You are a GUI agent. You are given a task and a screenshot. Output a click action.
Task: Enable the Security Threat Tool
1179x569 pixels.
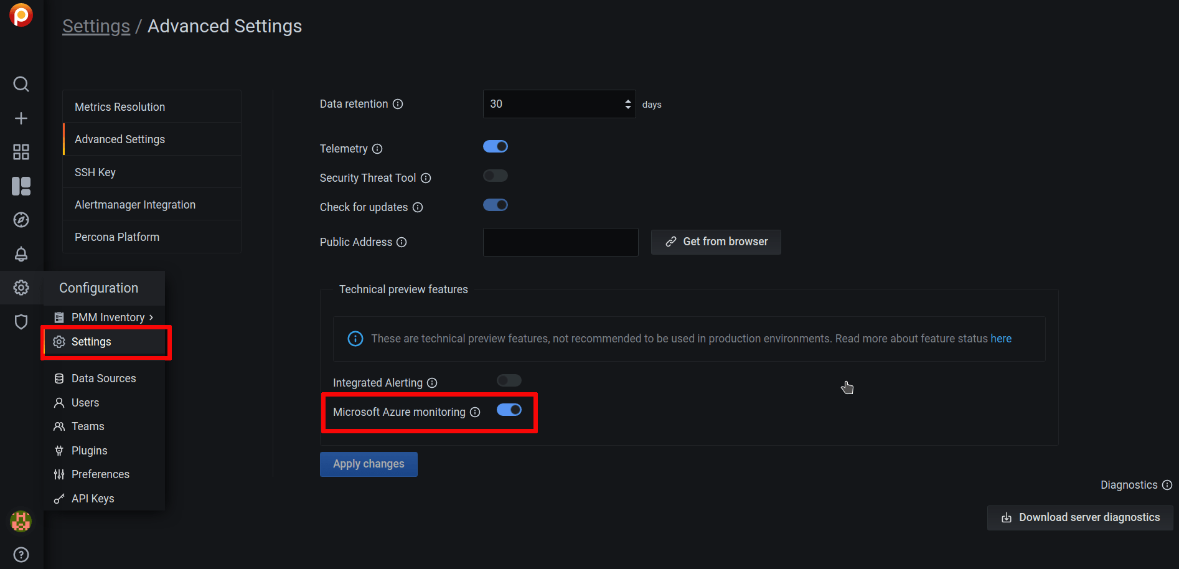tap(495, 176)
